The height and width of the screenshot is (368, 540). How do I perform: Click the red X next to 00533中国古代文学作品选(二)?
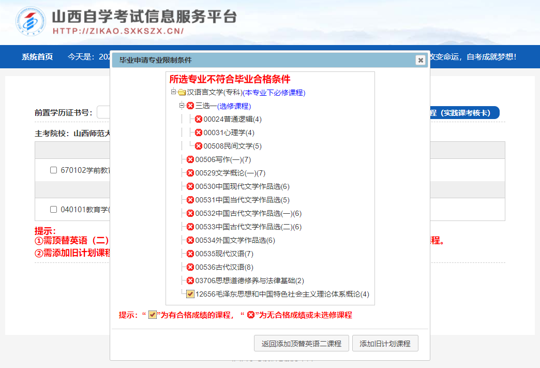191,227
